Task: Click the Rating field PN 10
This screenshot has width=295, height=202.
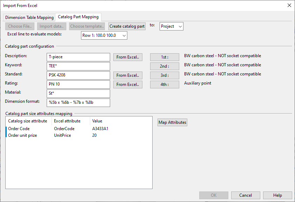Action: (78, 85)
